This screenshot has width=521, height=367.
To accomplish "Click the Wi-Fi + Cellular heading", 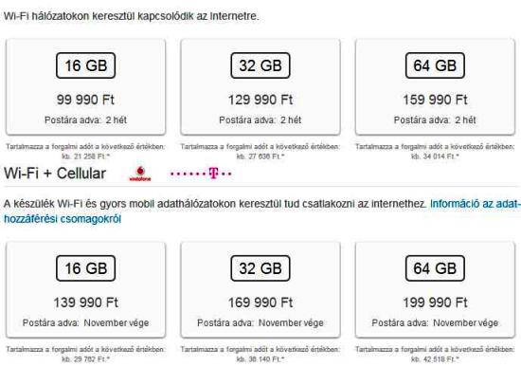I will click(x=55, y=174).
